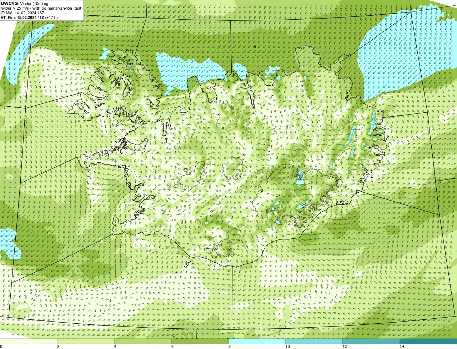Click the "14" tick label on the color scale
The width and height of the screenshot is (457, 349).
402,347
